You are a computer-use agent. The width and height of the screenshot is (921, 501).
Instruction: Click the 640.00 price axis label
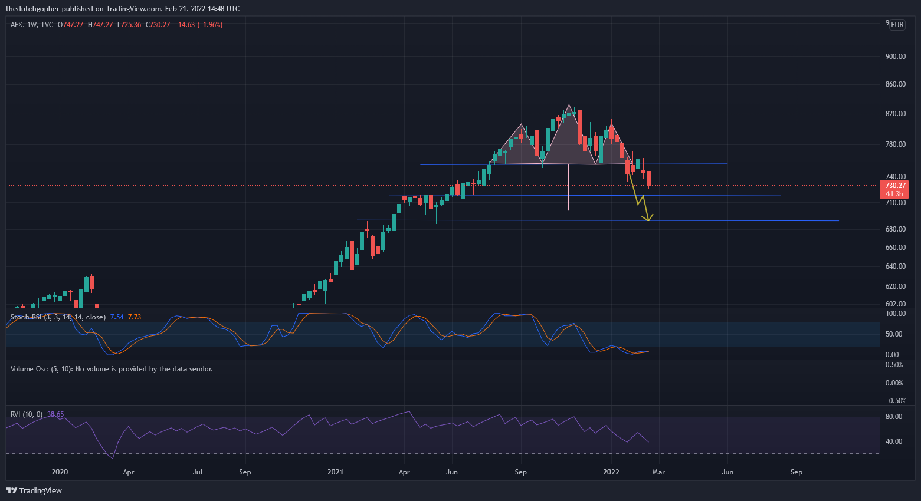tap(896, 266)
